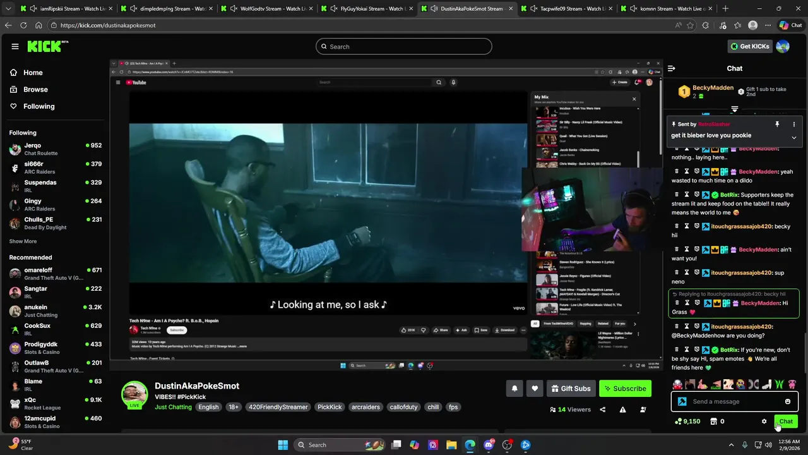The image size is (808, 455).
Task: Collapse the chat panel arrow icon
Action: click(672, 68)
